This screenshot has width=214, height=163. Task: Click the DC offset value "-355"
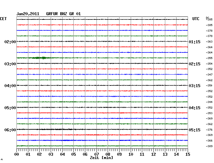pyautogui.click(x=209, y=58)
